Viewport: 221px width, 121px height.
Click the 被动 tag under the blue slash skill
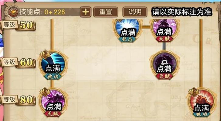tap(53, 77)
